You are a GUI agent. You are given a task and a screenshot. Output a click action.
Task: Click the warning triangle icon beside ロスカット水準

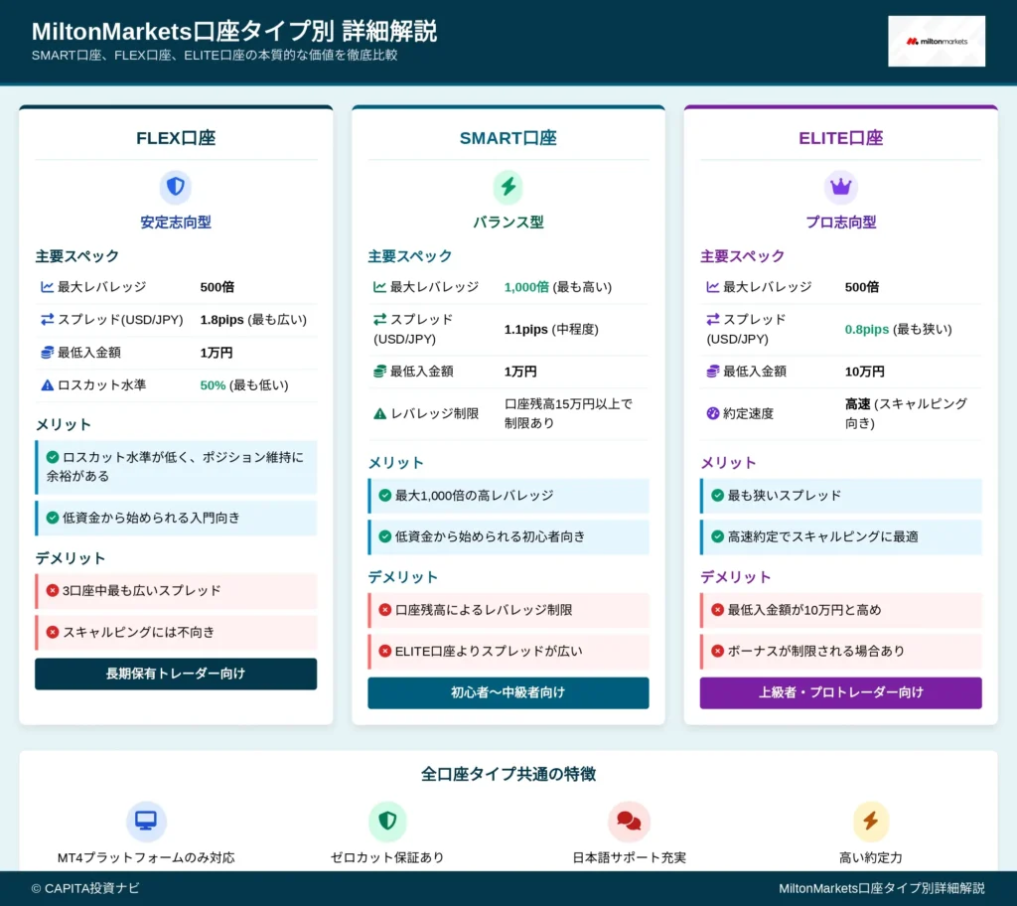coord(48,385)
